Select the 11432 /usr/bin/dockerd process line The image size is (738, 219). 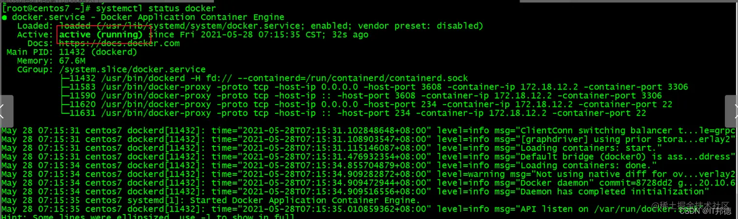click(x=265, y=79)
